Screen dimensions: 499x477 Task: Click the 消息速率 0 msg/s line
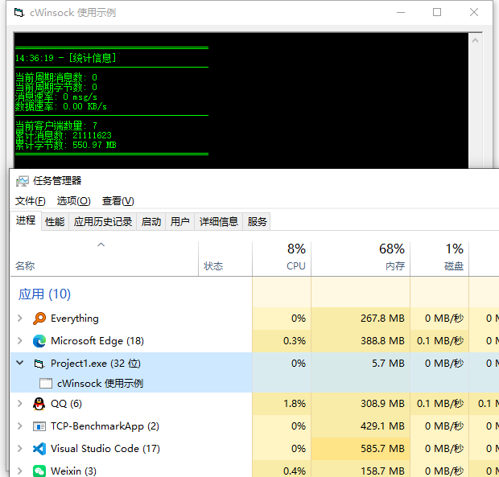point(56,97)
